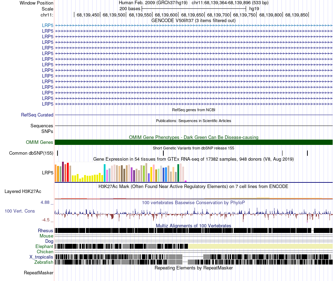
Task: Click 'Repeating Elements by RepeatMasker' title
Action: pos(193,268)
